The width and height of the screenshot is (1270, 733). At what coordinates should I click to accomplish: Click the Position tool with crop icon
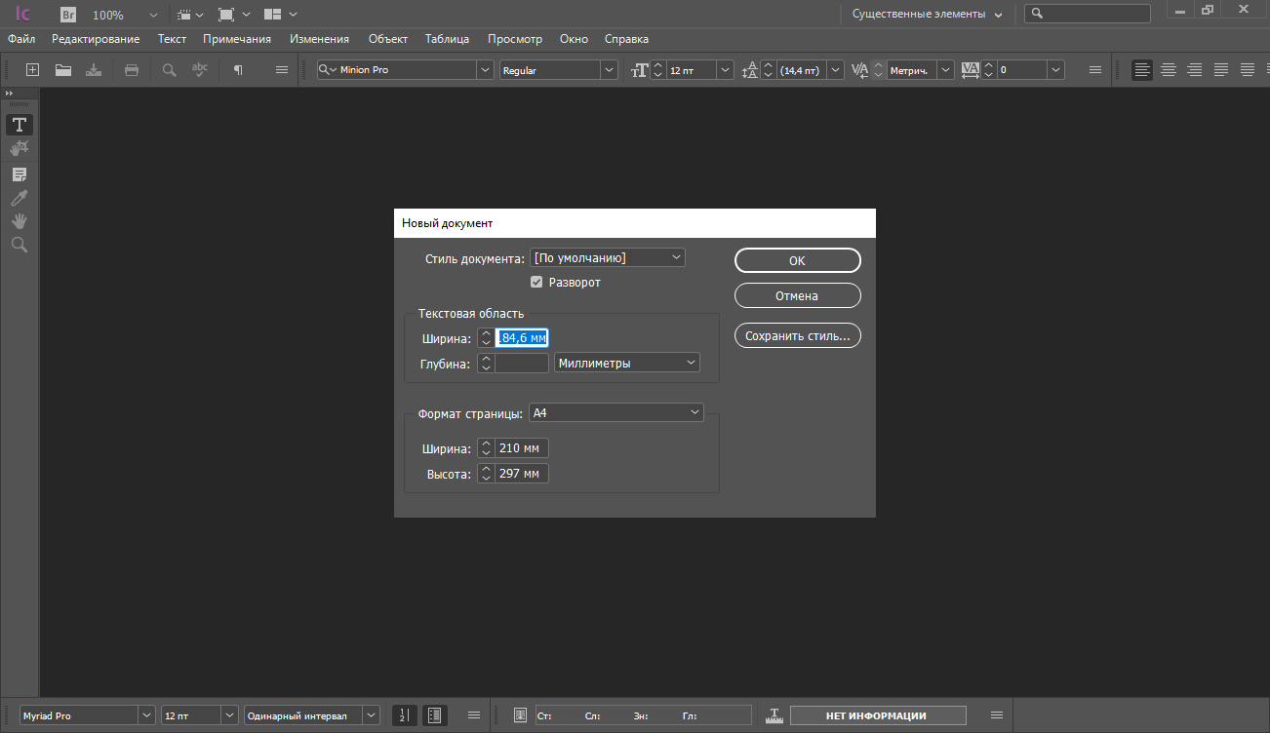click(x=19, y=149)
